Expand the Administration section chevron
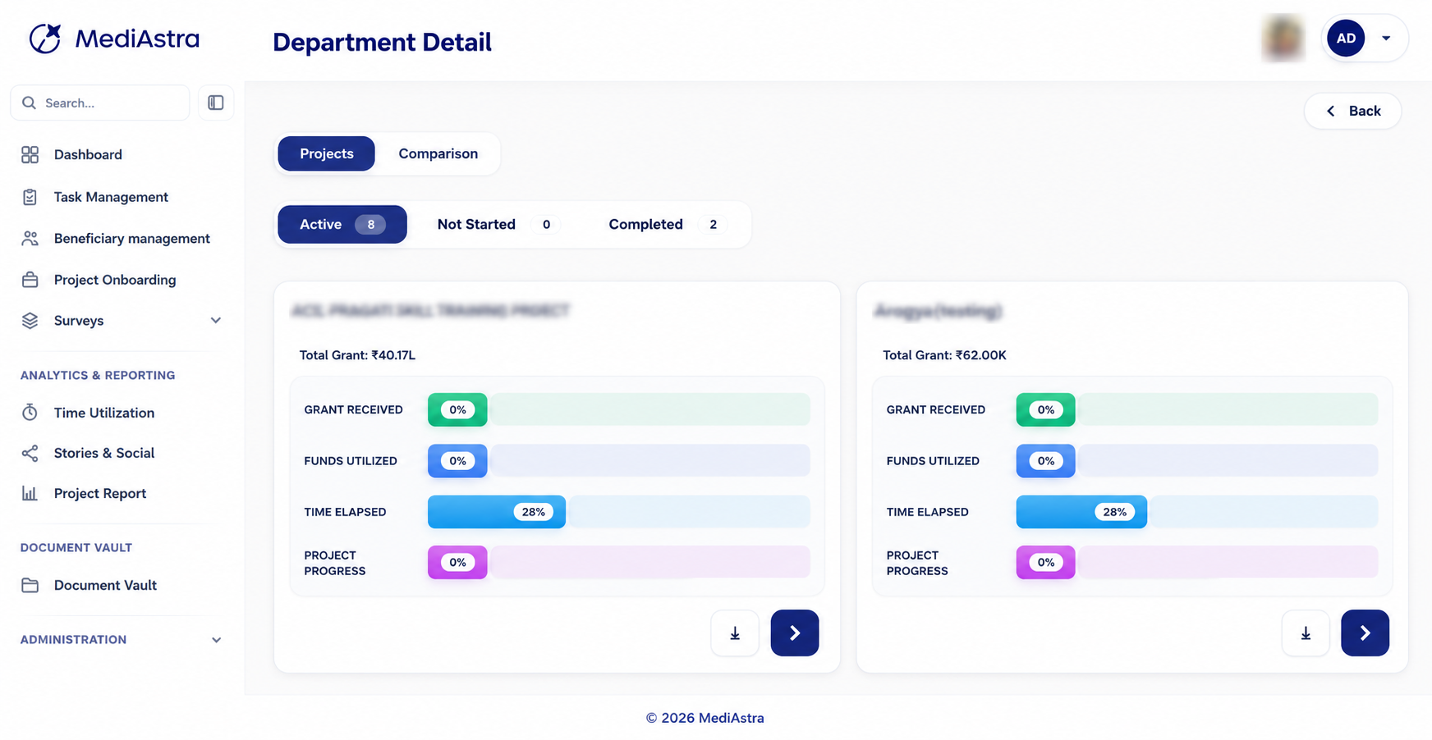The height and width of the screenshot is (740, 1432). (216, 640)
